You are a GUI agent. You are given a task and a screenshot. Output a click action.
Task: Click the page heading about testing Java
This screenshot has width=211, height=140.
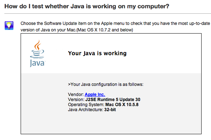[87, 6]
